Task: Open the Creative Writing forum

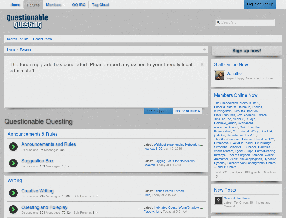Action: point(37,191)
